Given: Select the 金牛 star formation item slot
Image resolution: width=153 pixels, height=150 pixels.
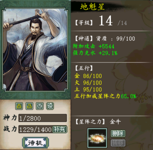Looking at the screenshot, I should pos(97,138).
